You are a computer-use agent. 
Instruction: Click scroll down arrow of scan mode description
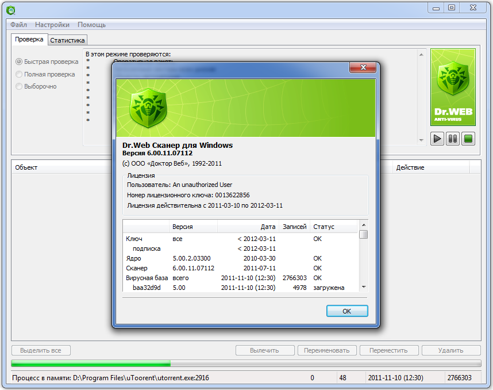coord(421,140)
